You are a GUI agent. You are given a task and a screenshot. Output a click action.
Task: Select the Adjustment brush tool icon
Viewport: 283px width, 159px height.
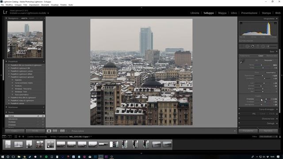[x=272, y=46]
